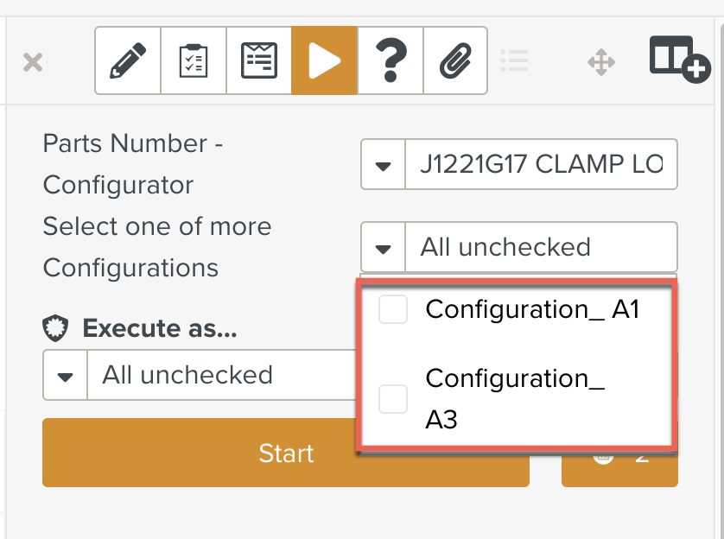Open the clipboard checklist icon

[194, 60]
